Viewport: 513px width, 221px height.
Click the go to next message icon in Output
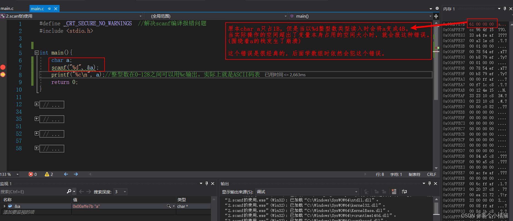[384, 192]
